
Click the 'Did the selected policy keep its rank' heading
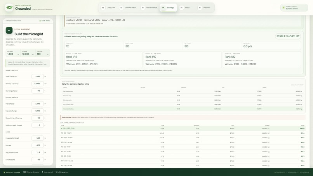point(91,37)
